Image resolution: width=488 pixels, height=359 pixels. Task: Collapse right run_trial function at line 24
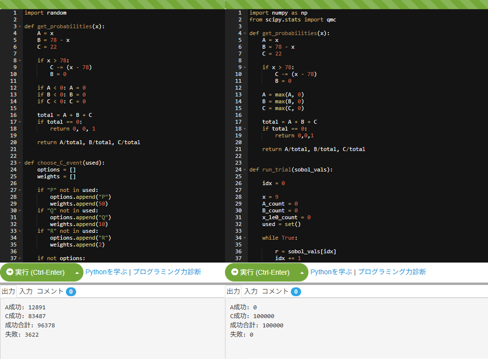pos(245,170)
